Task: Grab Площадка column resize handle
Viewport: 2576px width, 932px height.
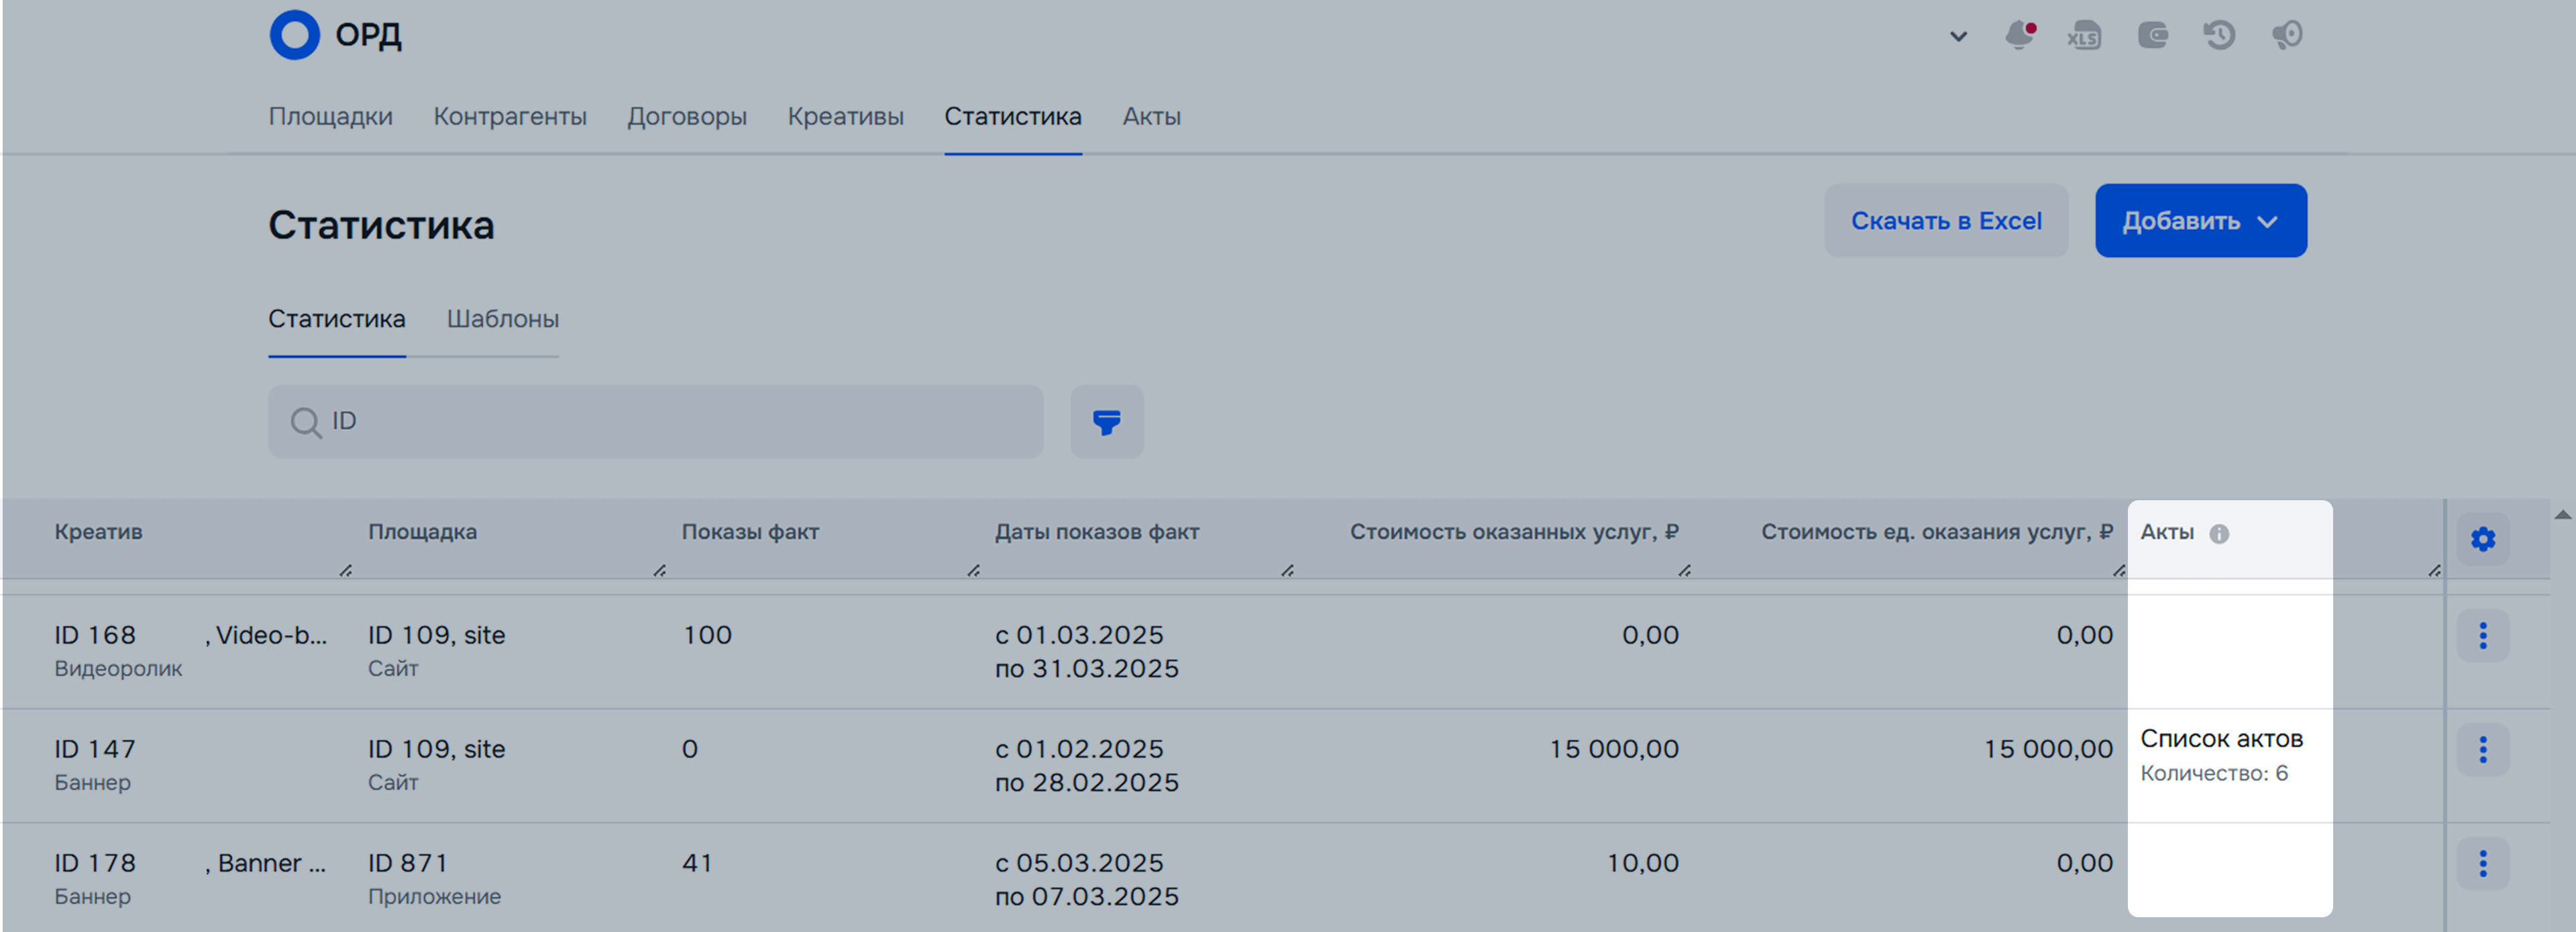Action: tap(660, 570)
